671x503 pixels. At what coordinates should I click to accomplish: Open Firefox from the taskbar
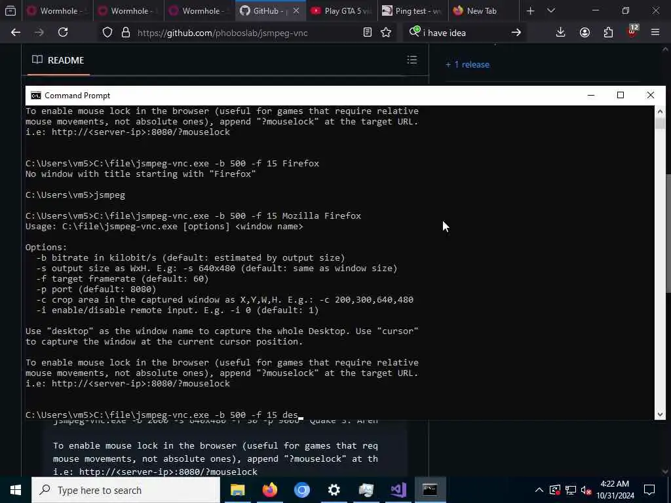(269, 490)
